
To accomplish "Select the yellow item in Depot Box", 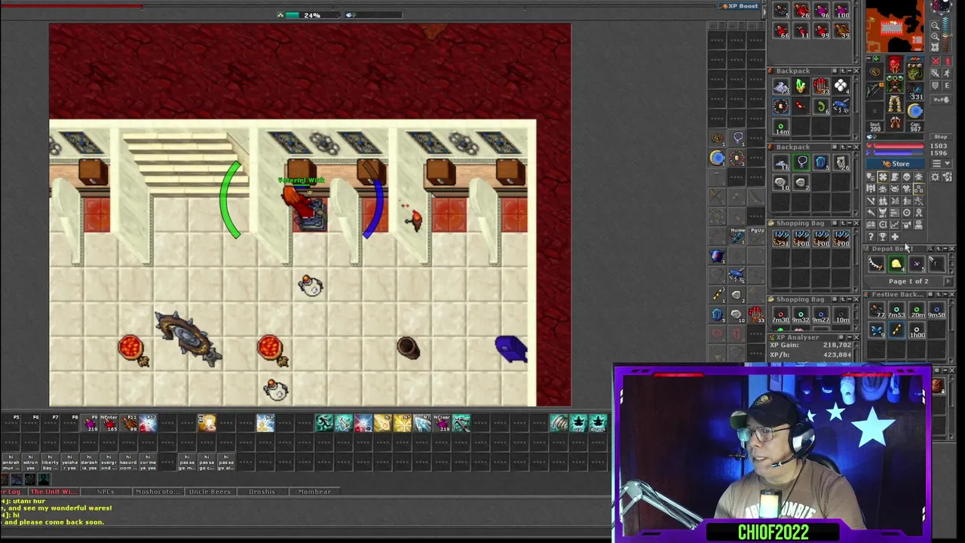I will tap(896, 264).
